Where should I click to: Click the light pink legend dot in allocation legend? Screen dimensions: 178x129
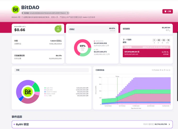[x=45, y=96]
